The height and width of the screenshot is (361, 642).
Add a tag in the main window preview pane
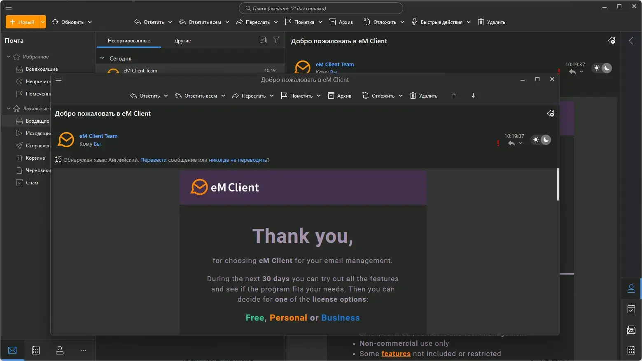click(x=612, y=41)
